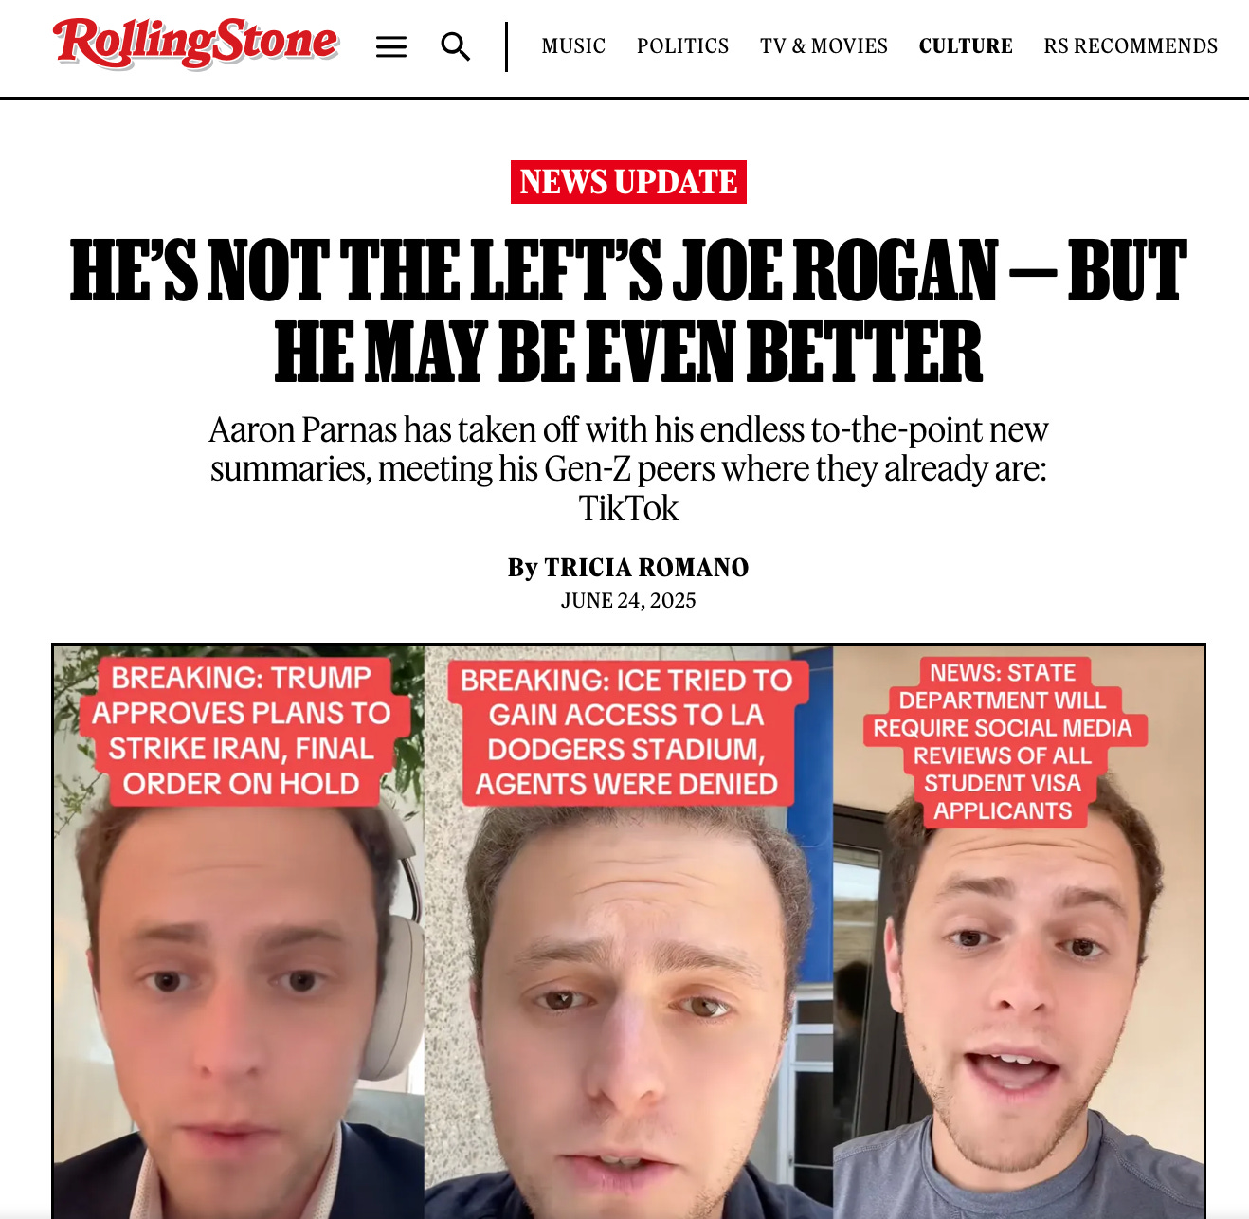
Task: Open author Tricia Romano's page
Action: coord(646,567)
